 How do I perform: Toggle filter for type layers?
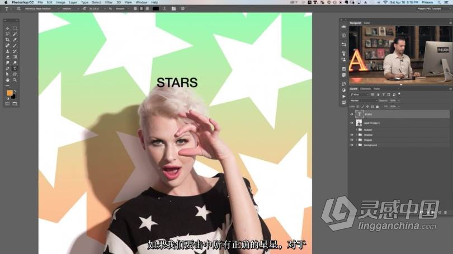[384, 94]
